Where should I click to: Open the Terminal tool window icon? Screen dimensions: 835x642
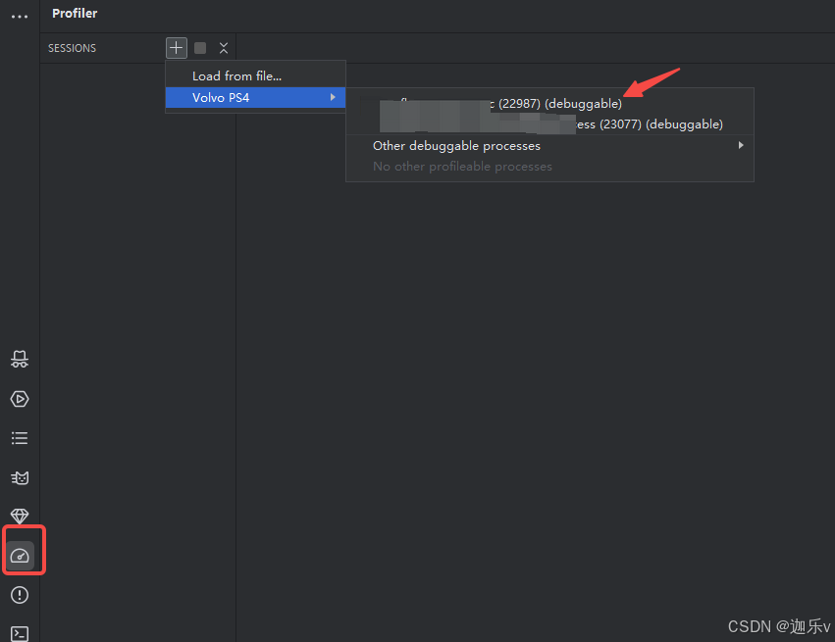point(20,633)
